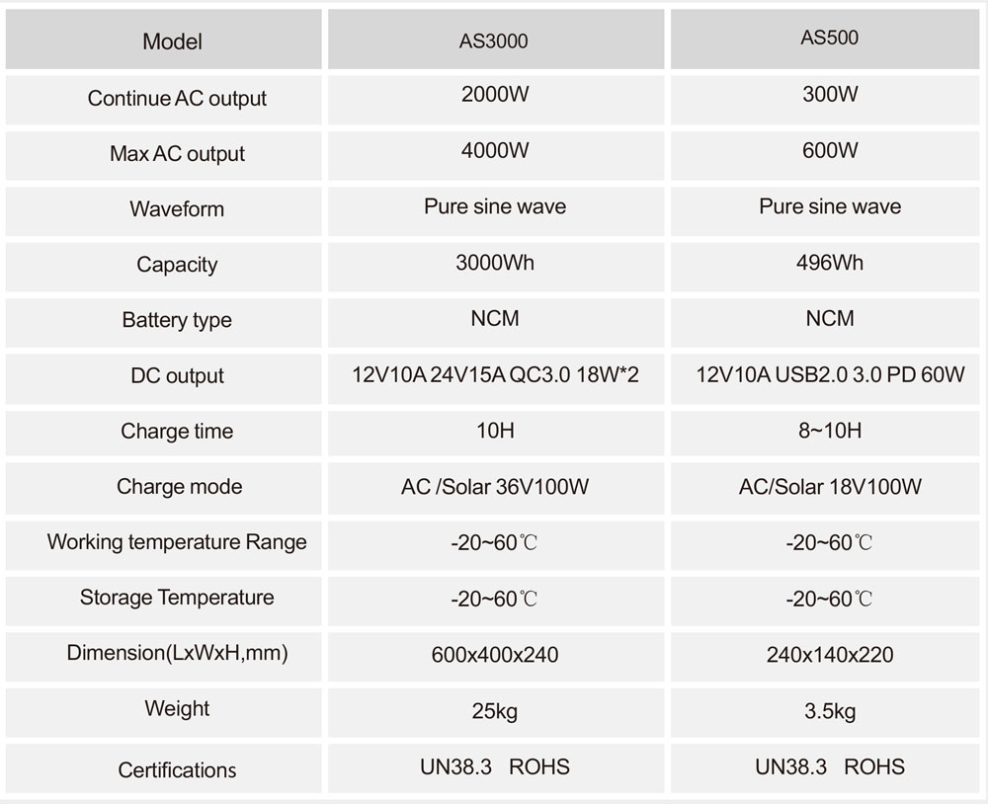Click the 496Wh capacity cell
Screen dimensions: 988x804
click(x=829, y=263)
